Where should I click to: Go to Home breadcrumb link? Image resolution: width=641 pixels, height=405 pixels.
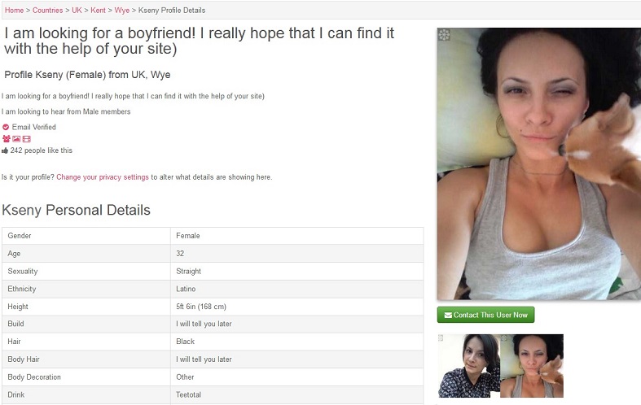pyautogui.click(x=15, y=11)
